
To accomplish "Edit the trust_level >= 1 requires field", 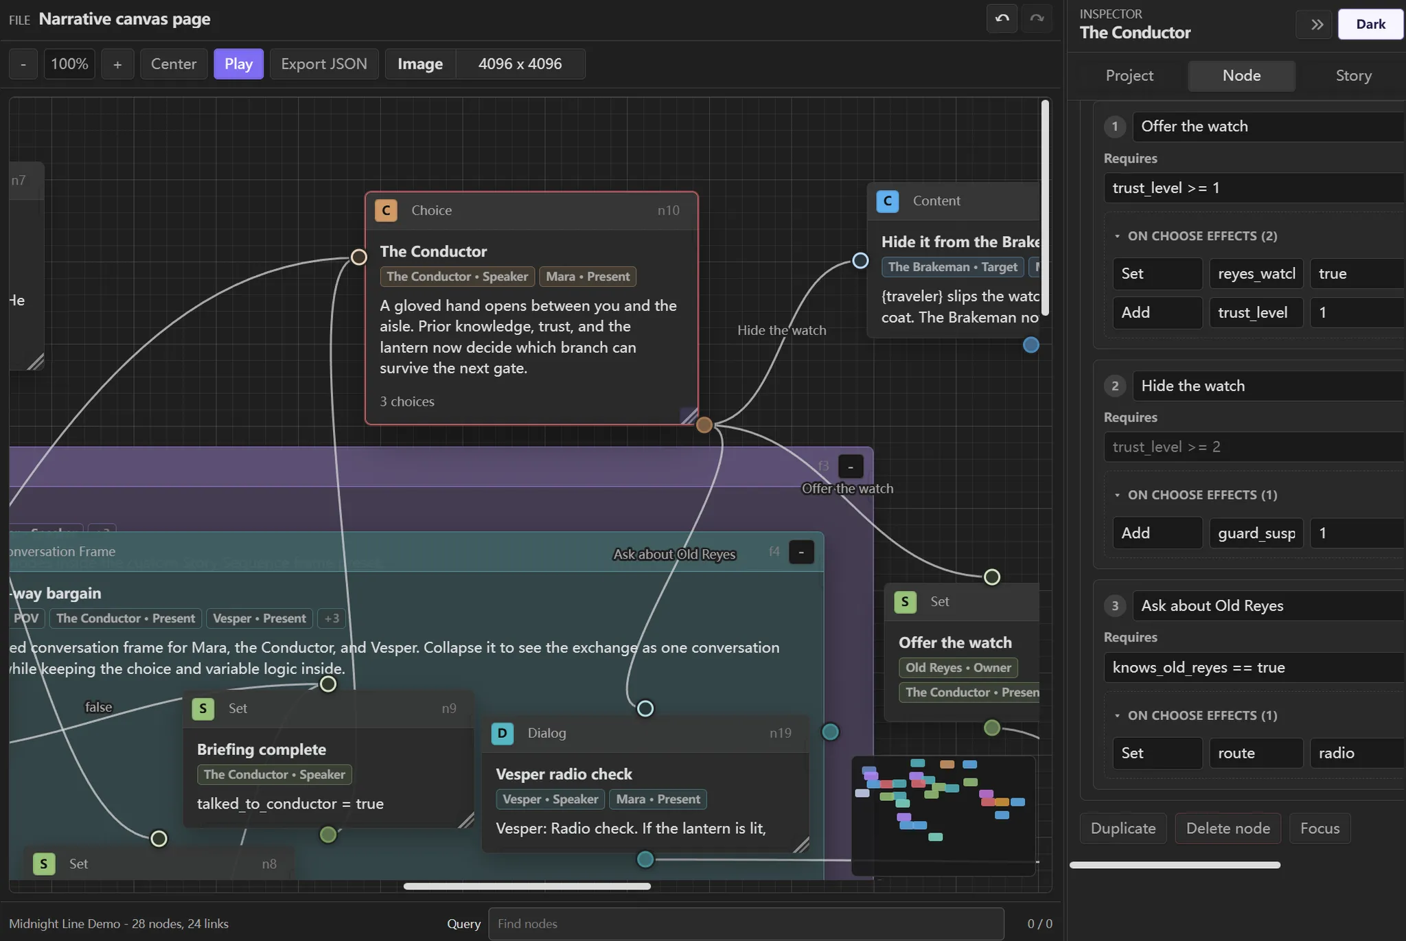I will click(1254, 188).
